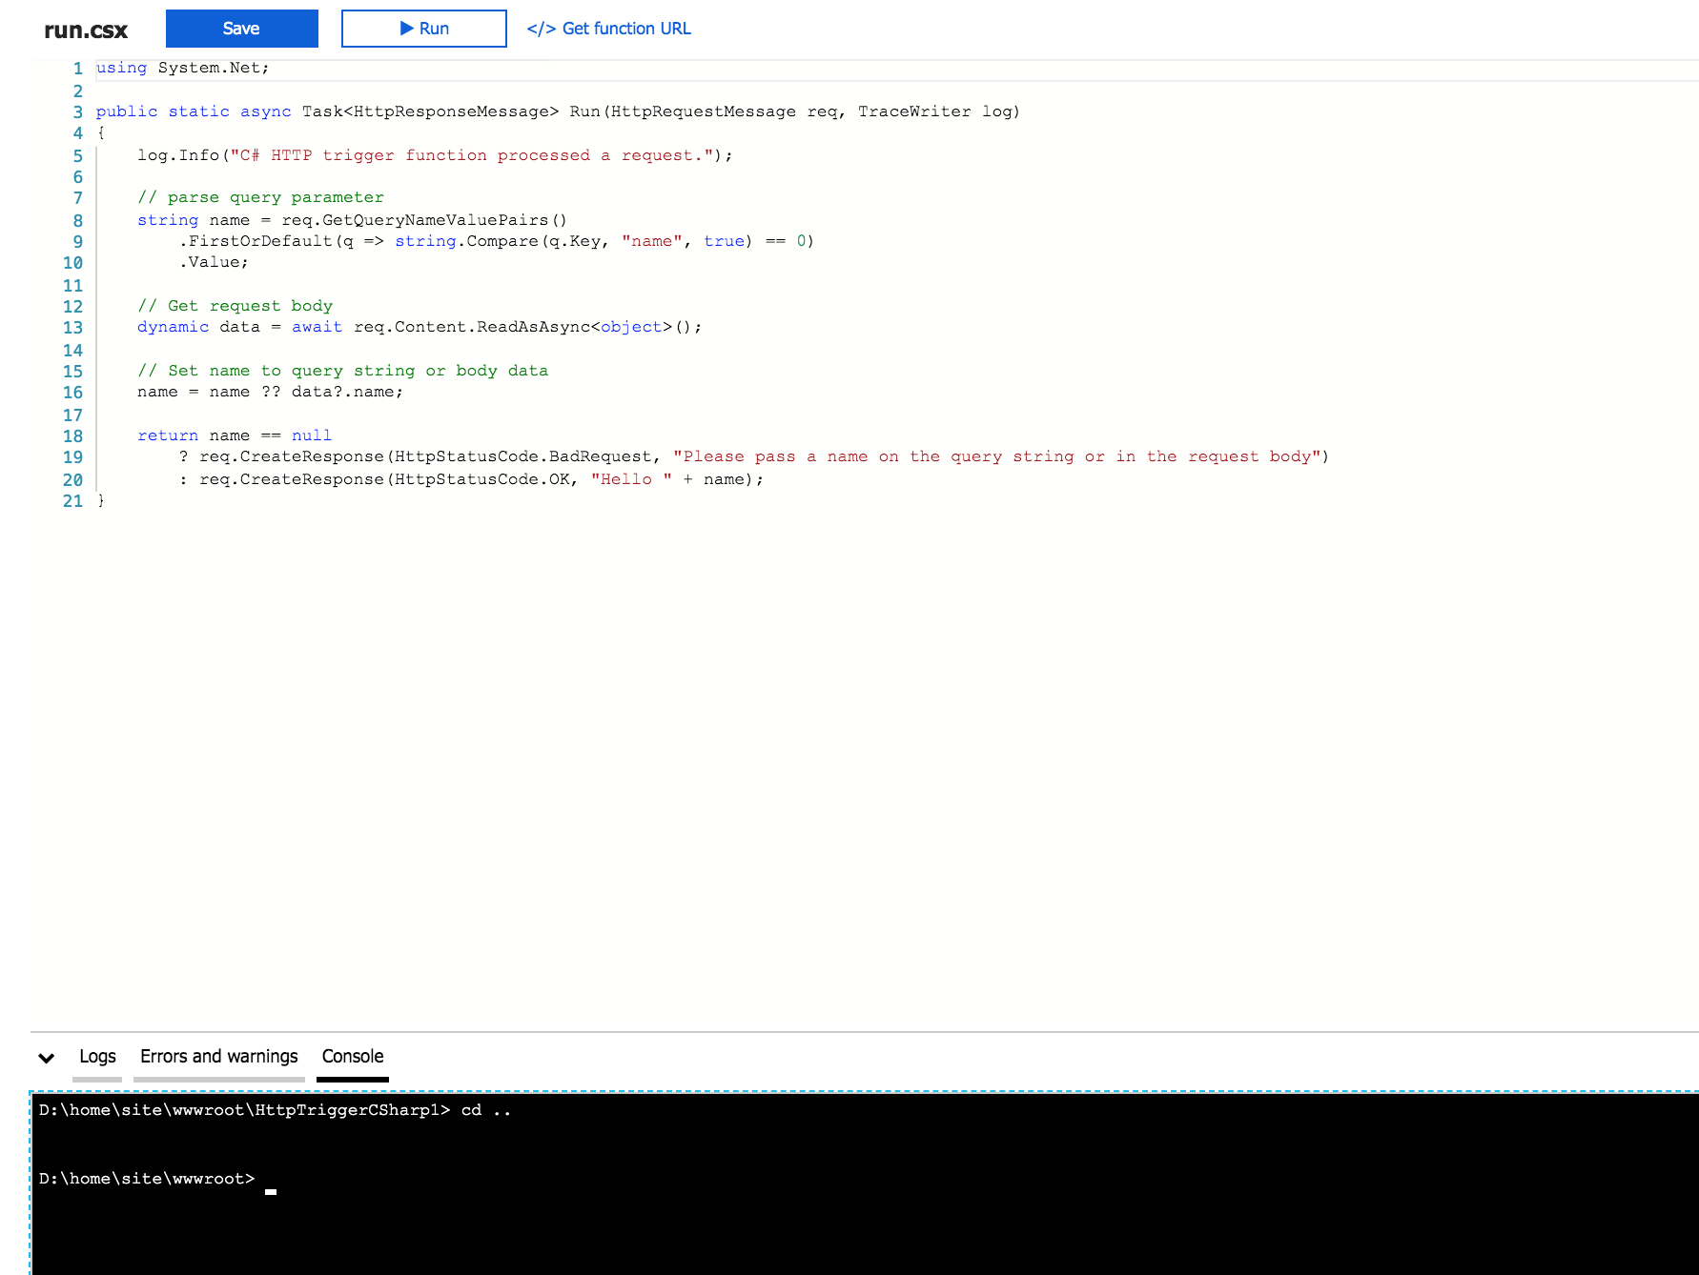
Task: Select the run.csx filename header
Action: pyautogui.click(x=84, y=29)
